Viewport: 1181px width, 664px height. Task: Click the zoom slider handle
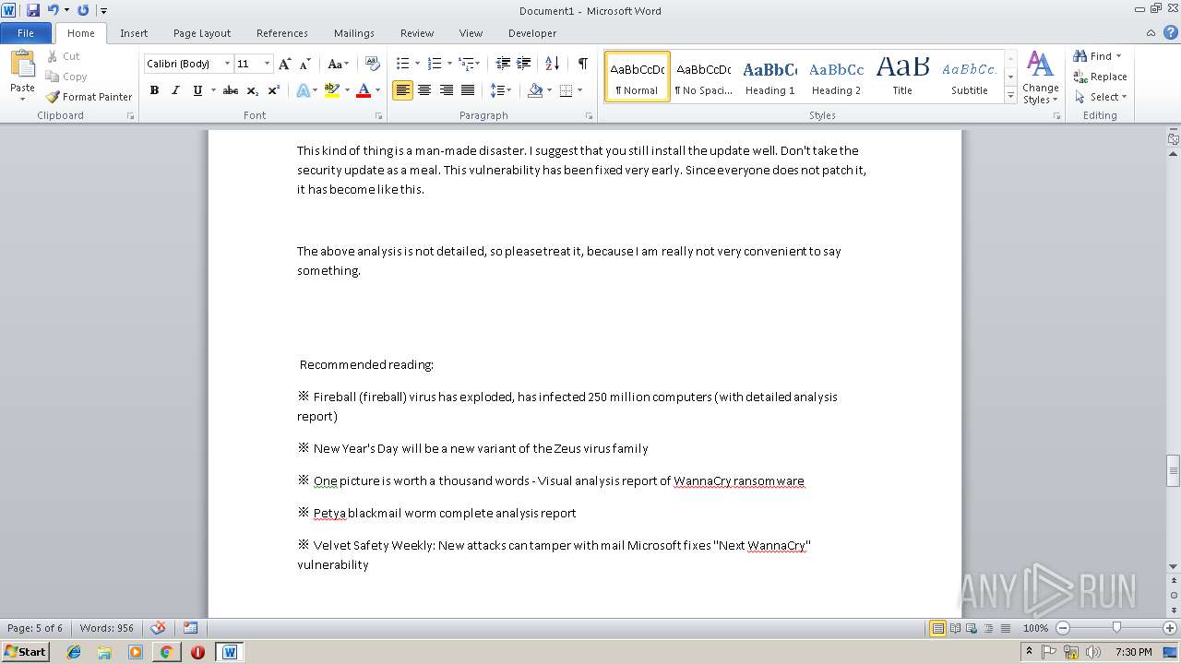(1116, 628)
